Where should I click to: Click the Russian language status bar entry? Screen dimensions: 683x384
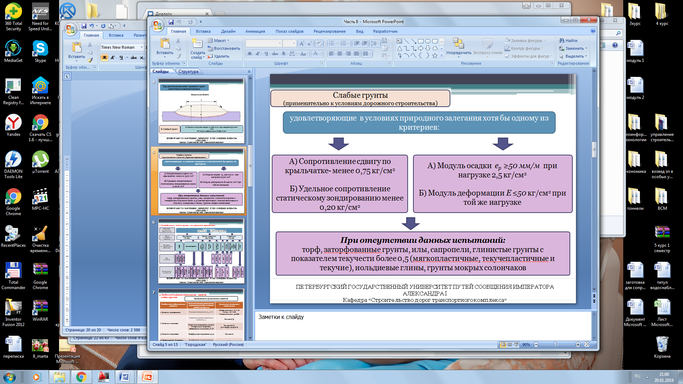click(228, 345)
